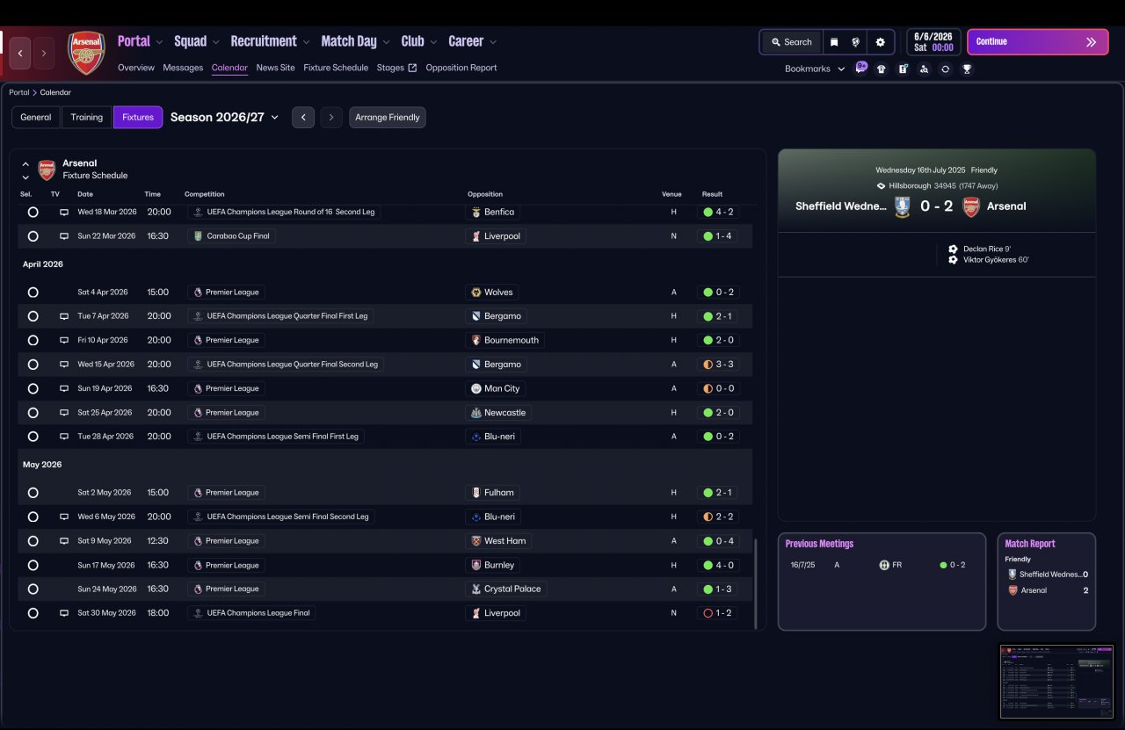This screenshot has height=730, width=1125.
Task: Open the Messages tab
Action: [183, 68]
